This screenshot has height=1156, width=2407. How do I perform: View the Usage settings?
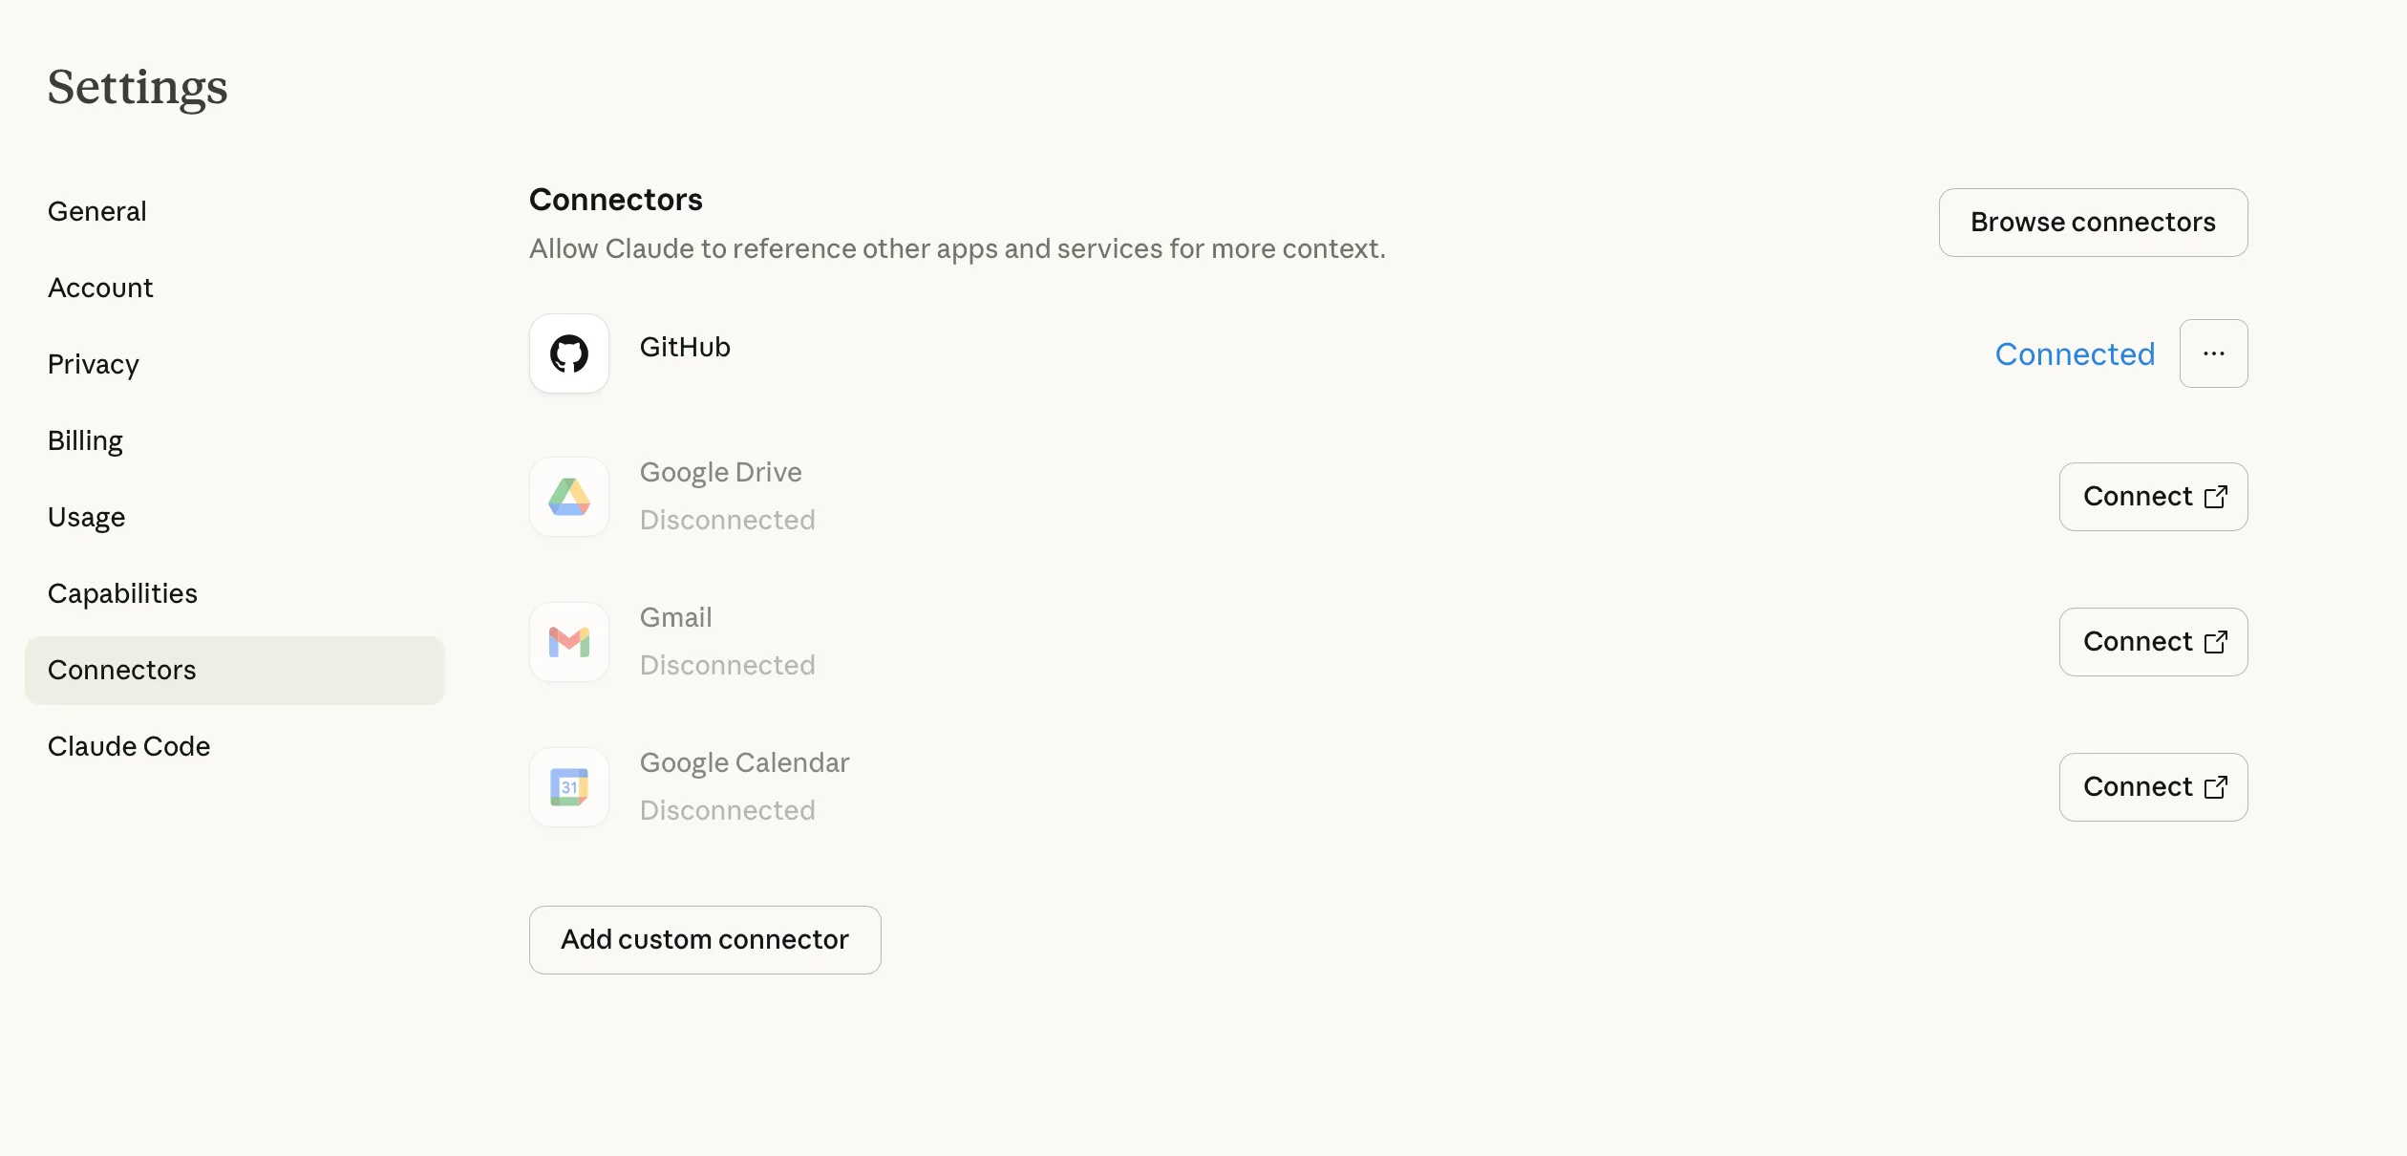[x=86, y=517]
